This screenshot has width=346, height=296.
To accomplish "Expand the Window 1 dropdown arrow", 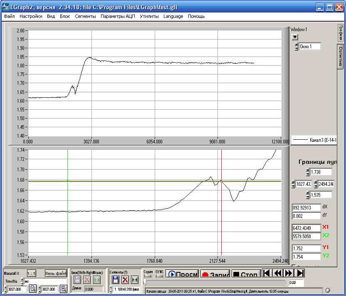I will (295, 37).
